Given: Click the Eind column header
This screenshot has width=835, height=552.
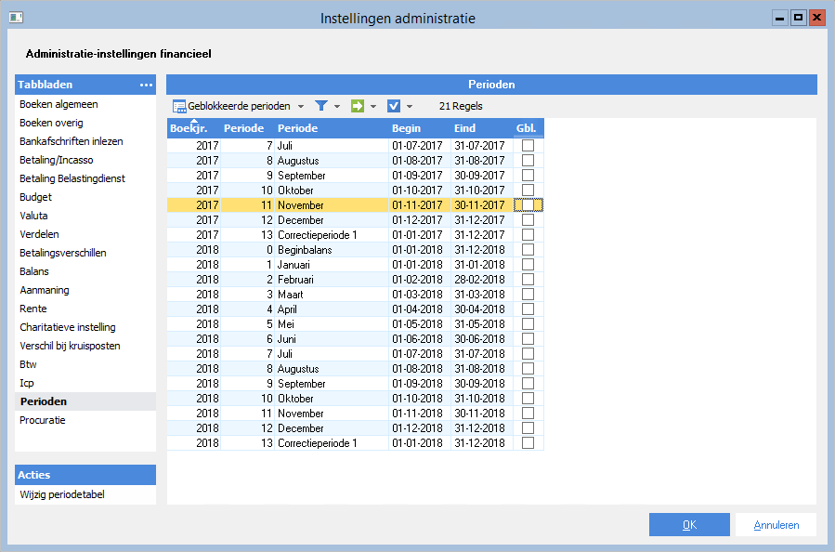Looking at the screenshot, I should [482, 128].
